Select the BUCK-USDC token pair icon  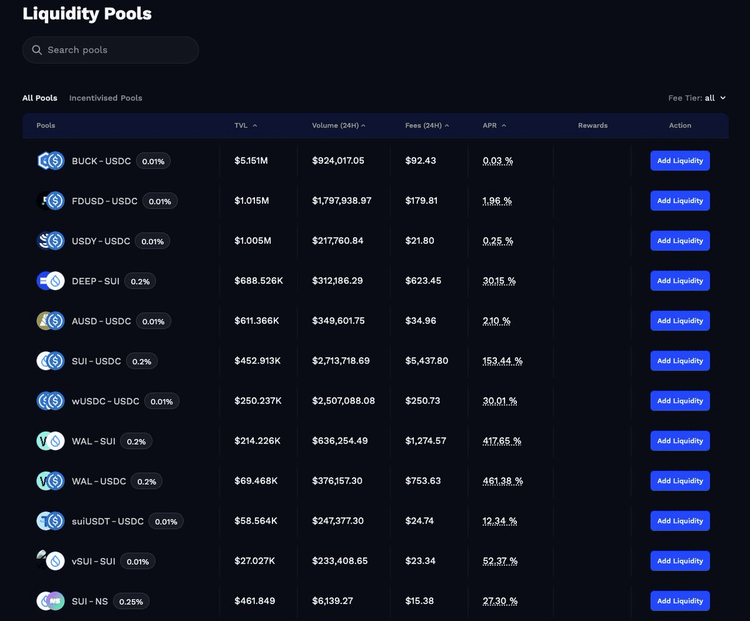coord(51,161)
